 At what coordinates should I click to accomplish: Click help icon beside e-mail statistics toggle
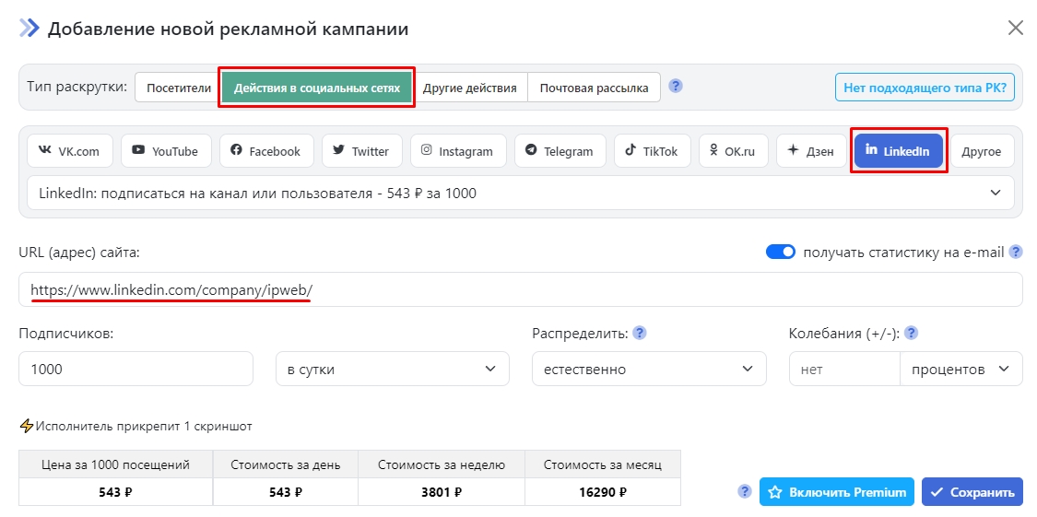pos(1016,252)
